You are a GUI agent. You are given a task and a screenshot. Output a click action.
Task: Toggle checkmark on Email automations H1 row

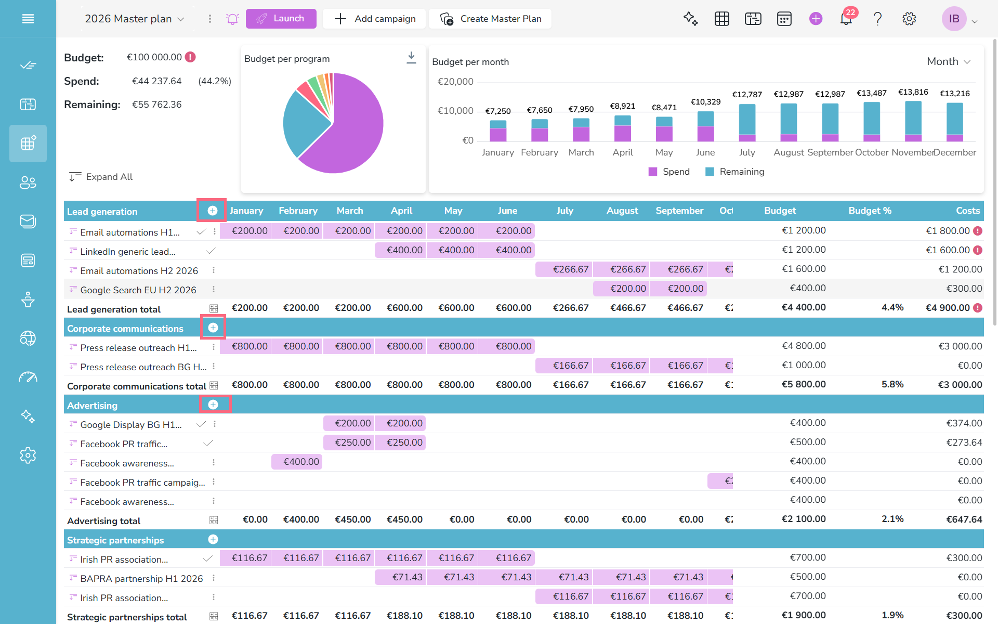coord(202,232)
